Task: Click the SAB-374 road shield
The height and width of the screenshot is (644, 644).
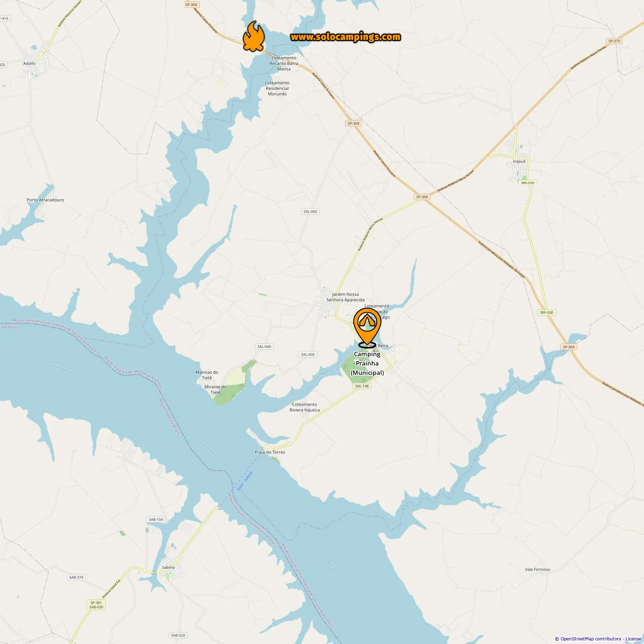Action: tap(76, 577)
